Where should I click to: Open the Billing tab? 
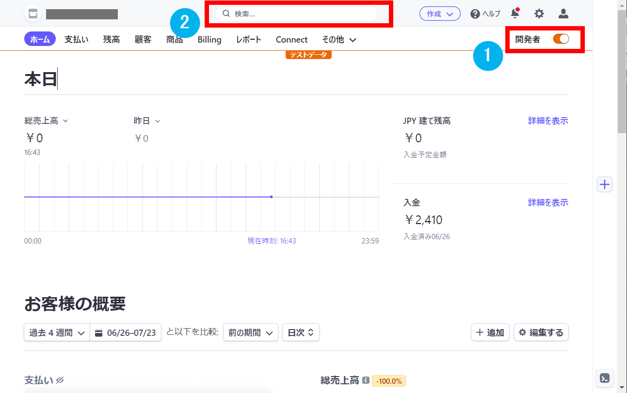[209, 40]
